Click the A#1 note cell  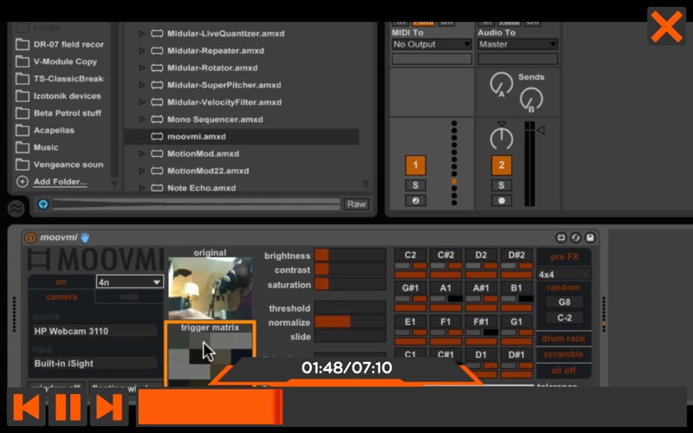point(481,288)
